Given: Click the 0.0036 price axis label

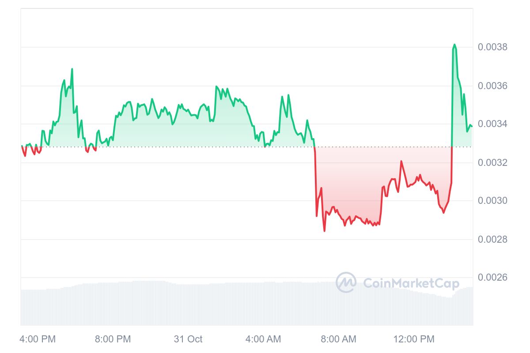Looking at the screenshot, I should [492, 86].
